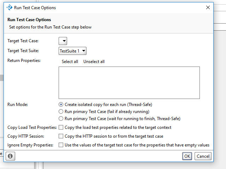Select Create isolated copy for each run
Image resolution: width=226 pixels, height=169 pixels.
[61, 105]
